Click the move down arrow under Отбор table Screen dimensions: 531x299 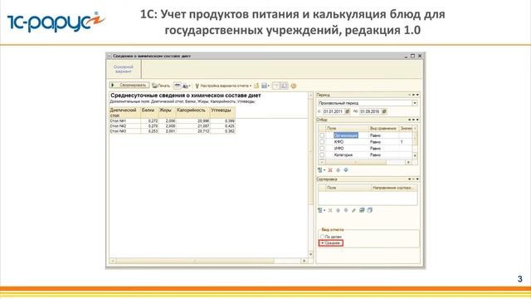346,169
